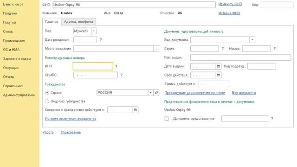Click the Дата рождения input field

tap(85, 40)
